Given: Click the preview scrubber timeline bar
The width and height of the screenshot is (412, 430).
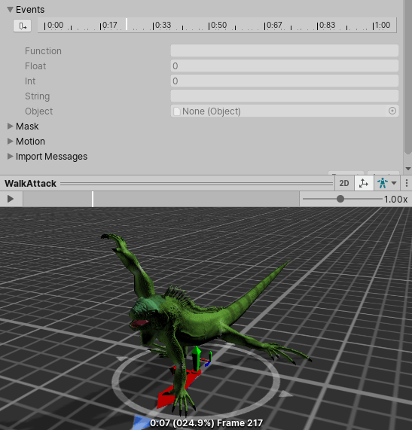Looking at the screenshot, I should (x=161, y=199).
